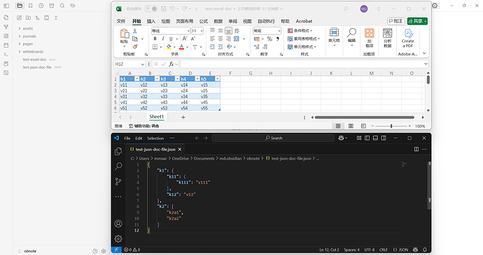Click Excel zoom slider handle
Viewport: 483px width, 255px height.
point(391,126)
